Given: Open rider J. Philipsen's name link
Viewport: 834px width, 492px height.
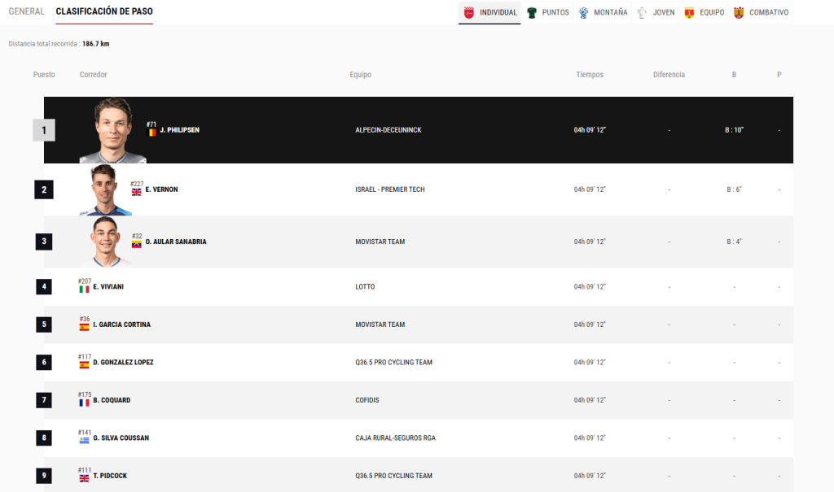Looking at the screenshot, I should pyautogui.click(x=179, y=130).
